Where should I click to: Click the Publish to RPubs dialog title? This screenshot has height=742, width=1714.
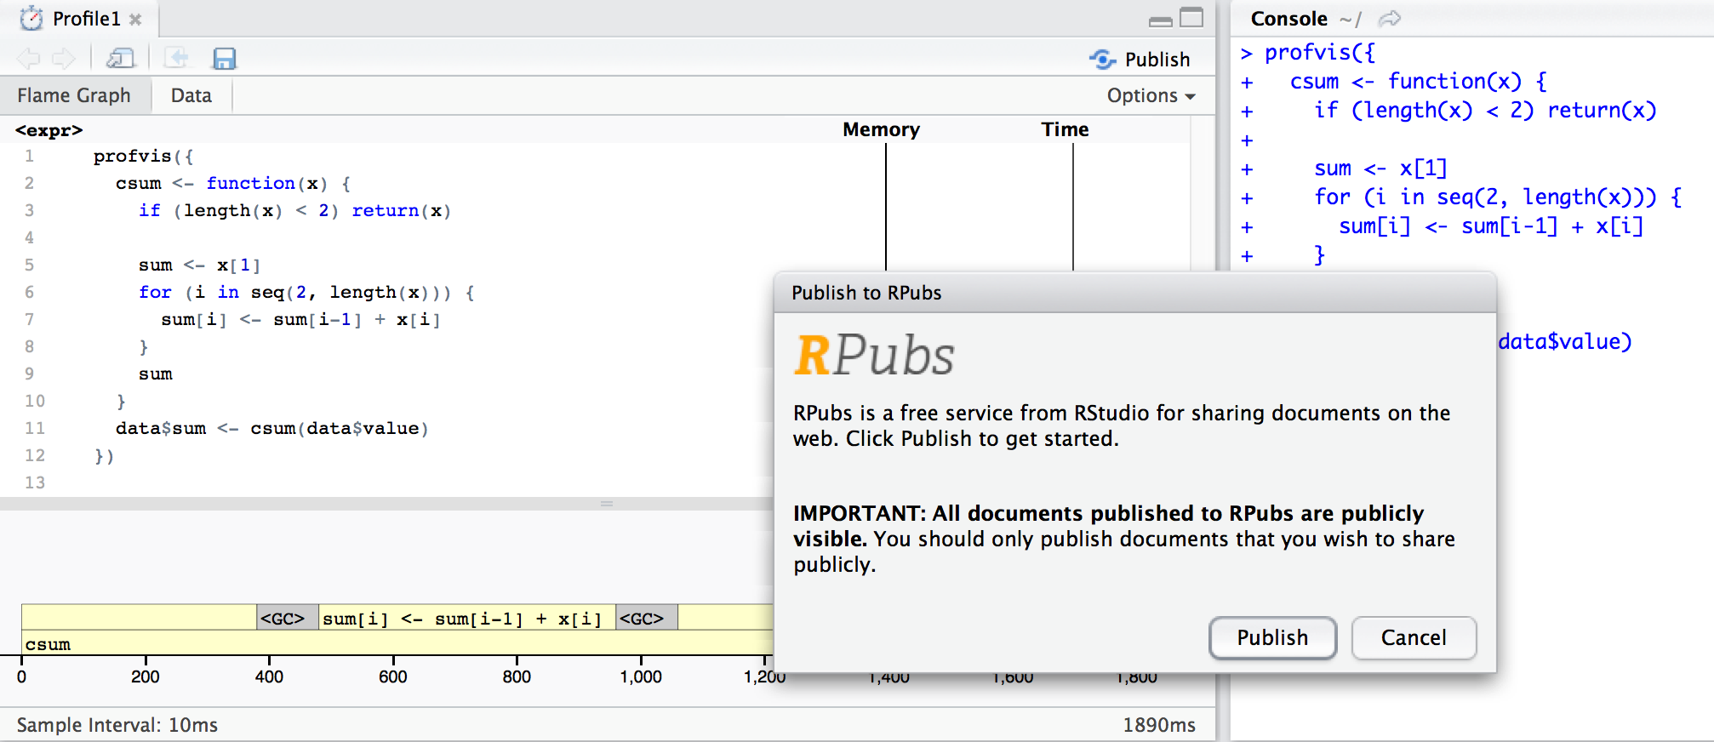[866, 293]
